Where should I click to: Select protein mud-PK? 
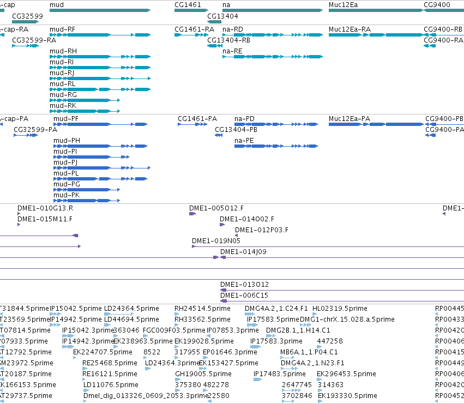pos(87,201)
